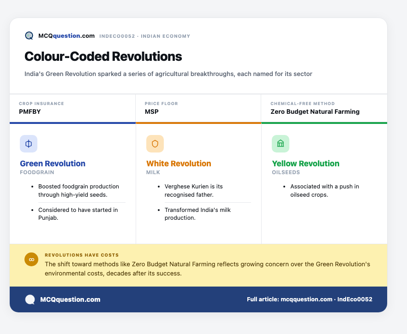Click the Revolutions Have Costs banner heading
Viewport: 407px width, 334px height.
82,255
